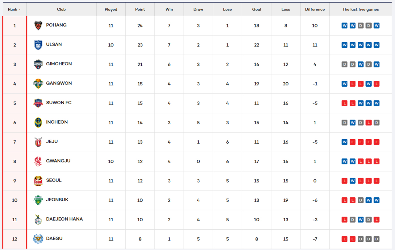Click the Jeonbuk club emblem
This screenshot has width=395, height=250.
38,200
